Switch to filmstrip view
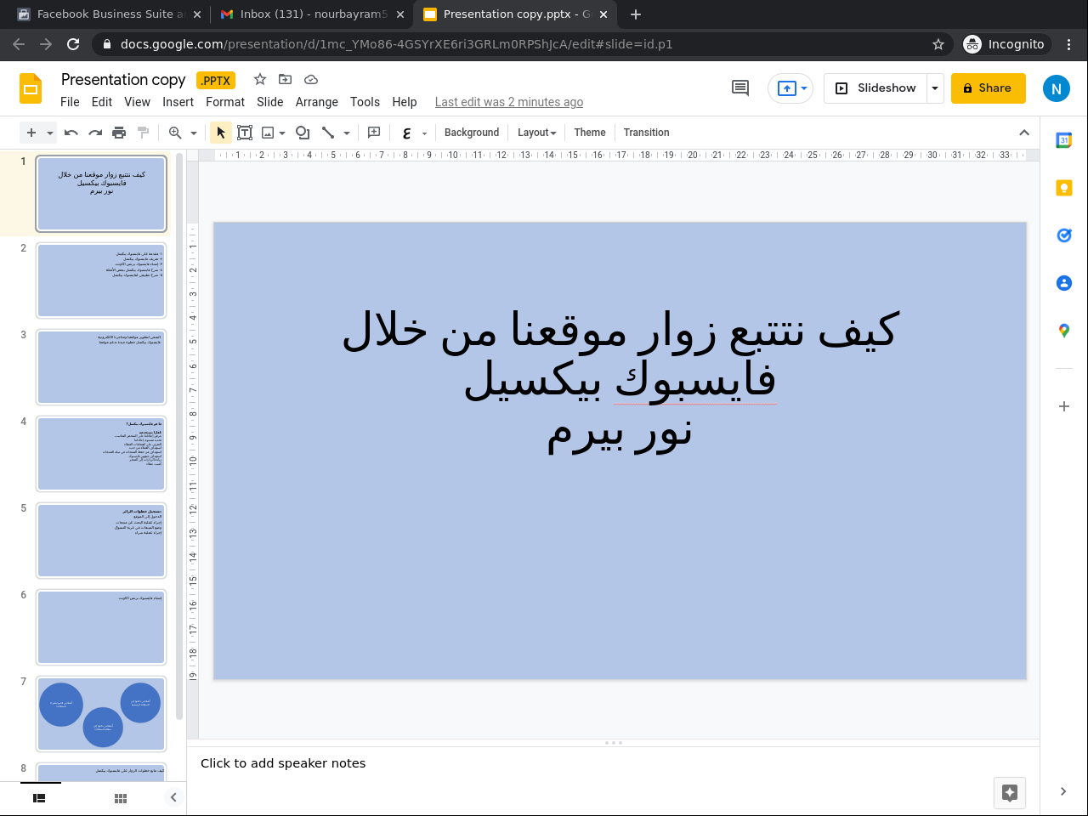The height and width of the screenshot is (816, 1088). click(39, 798)
